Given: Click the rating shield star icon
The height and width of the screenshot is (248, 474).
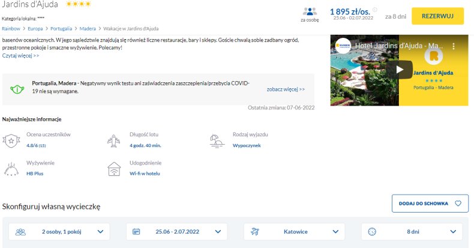Looking at the screenshot, I should (11, 141).
